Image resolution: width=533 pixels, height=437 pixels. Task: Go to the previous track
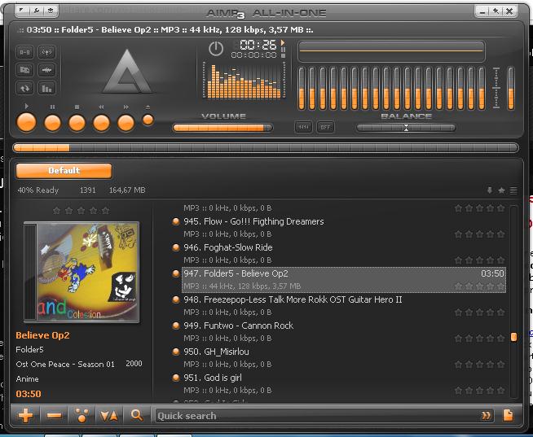pyautogui.click(x=101, y=123)
